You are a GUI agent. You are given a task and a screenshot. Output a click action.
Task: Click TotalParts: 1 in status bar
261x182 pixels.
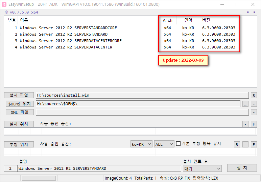pyautogui.click(x=145, y=178)
